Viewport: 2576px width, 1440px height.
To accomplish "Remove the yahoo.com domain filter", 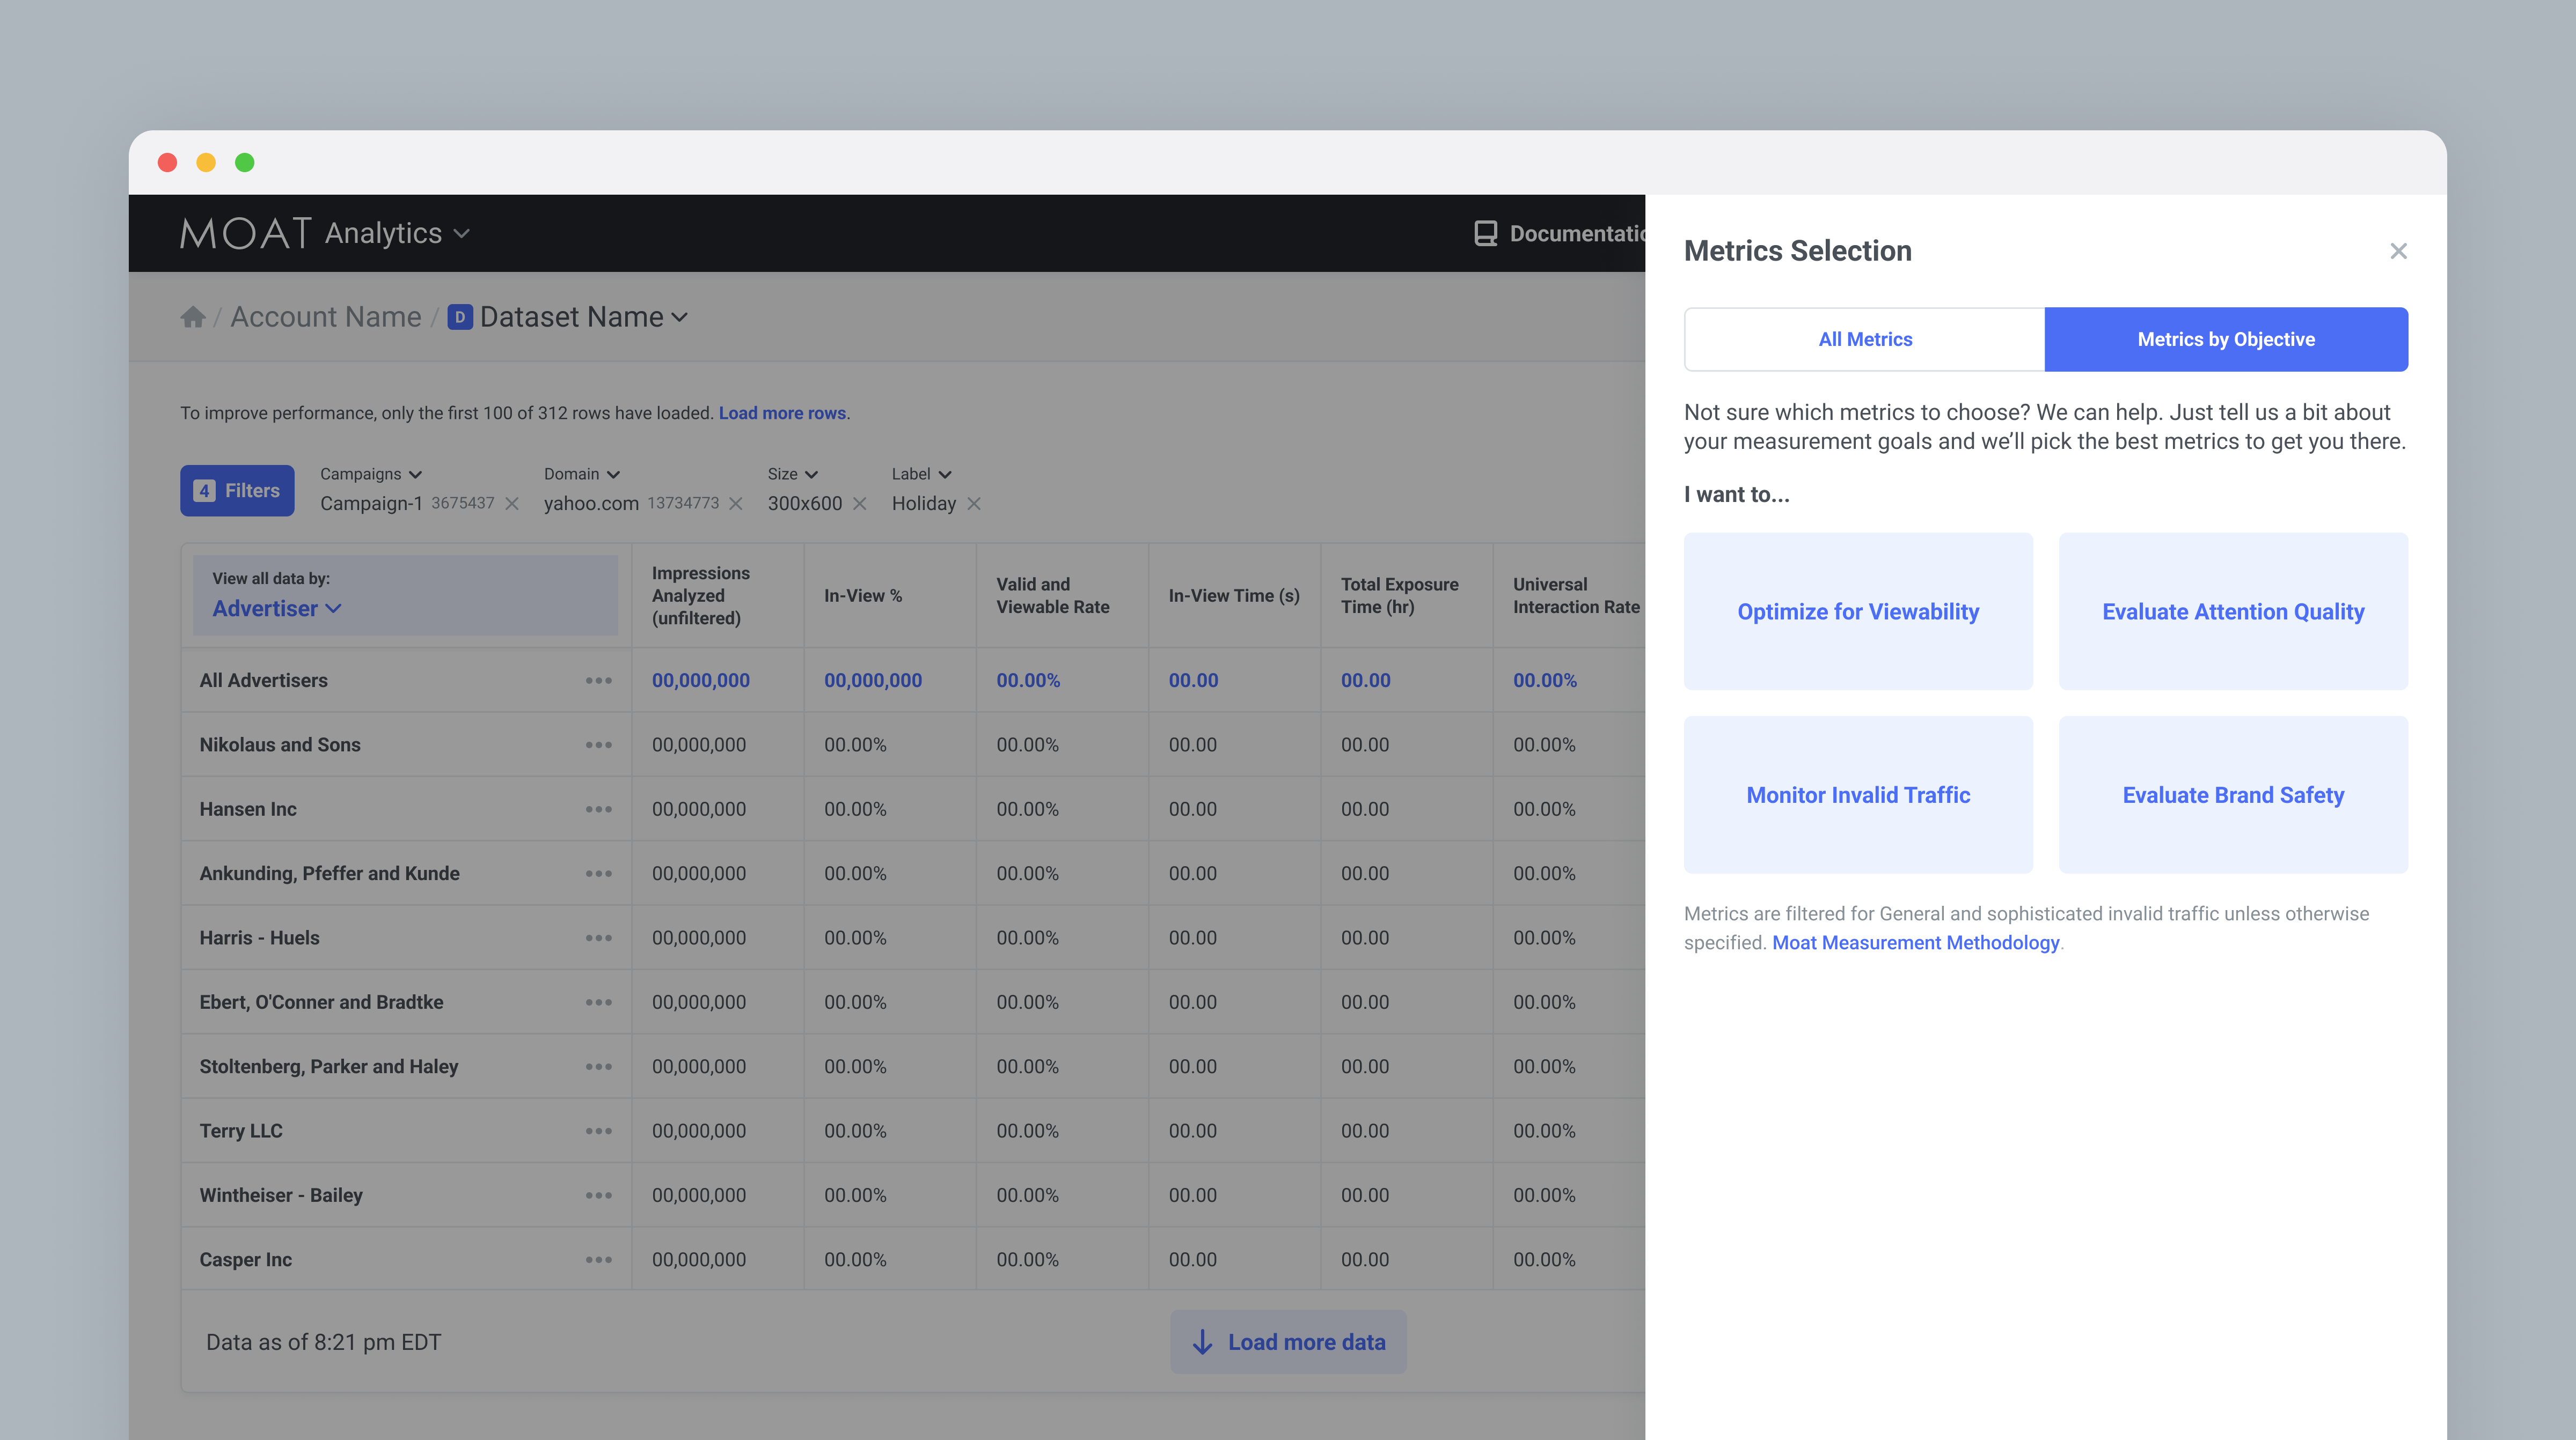I will pyautogui.click(x=736, y=504).
